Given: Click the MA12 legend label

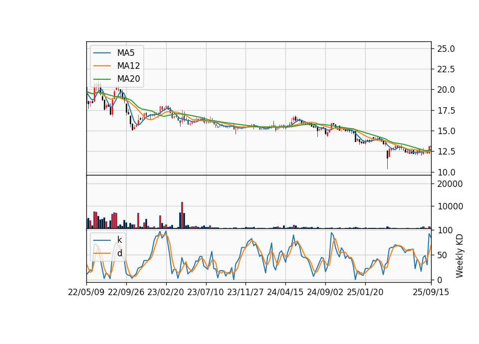Looking at the screenshot, I should click(128, 66).
